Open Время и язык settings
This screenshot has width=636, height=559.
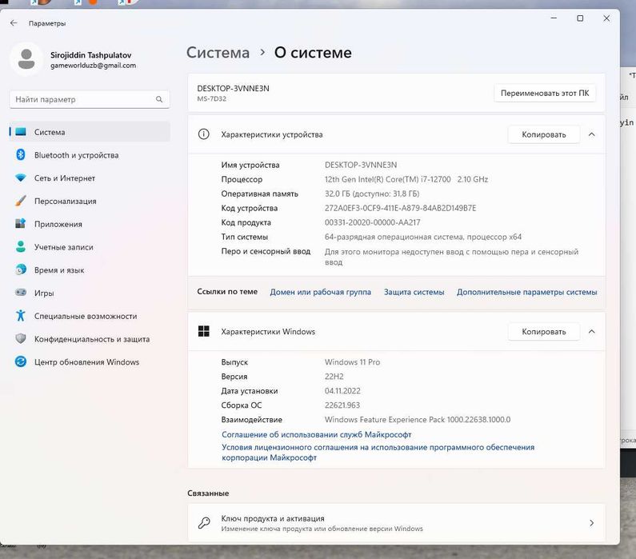pyautogui.click(x=90, y=270)
